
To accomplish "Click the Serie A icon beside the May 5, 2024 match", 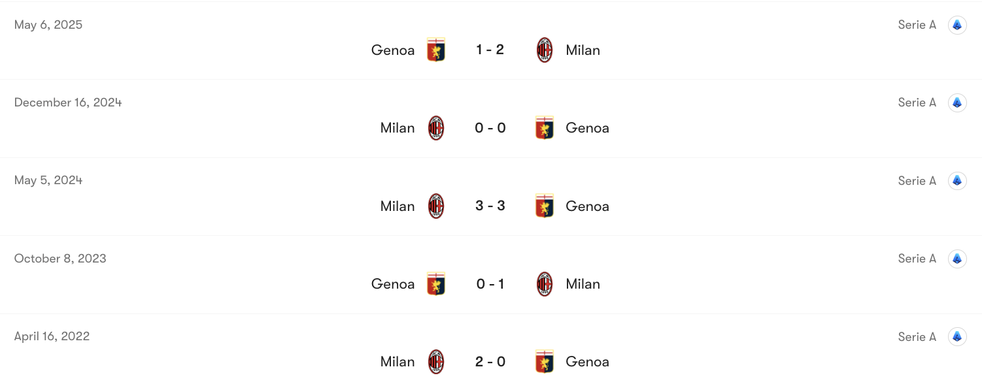I will point(957,180).
